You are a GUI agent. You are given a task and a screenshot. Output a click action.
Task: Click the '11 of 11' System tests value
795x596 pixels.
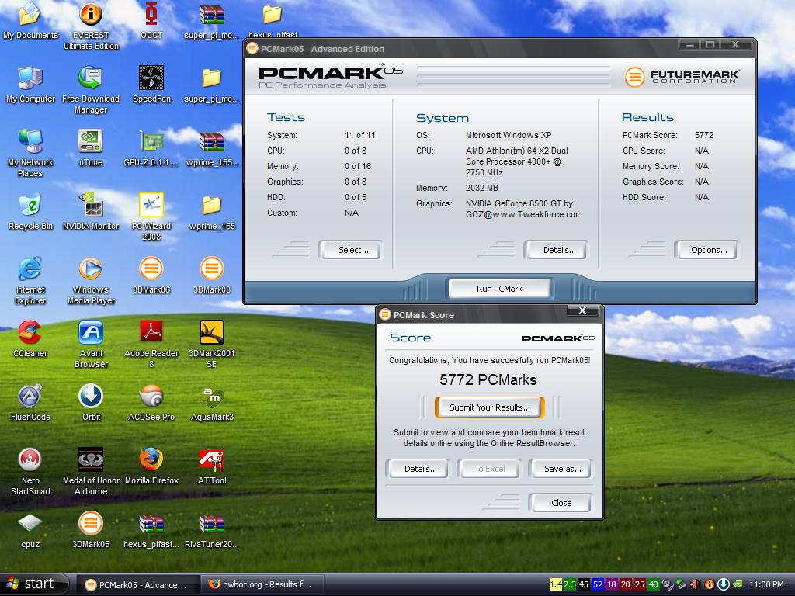tap(360, 135)
